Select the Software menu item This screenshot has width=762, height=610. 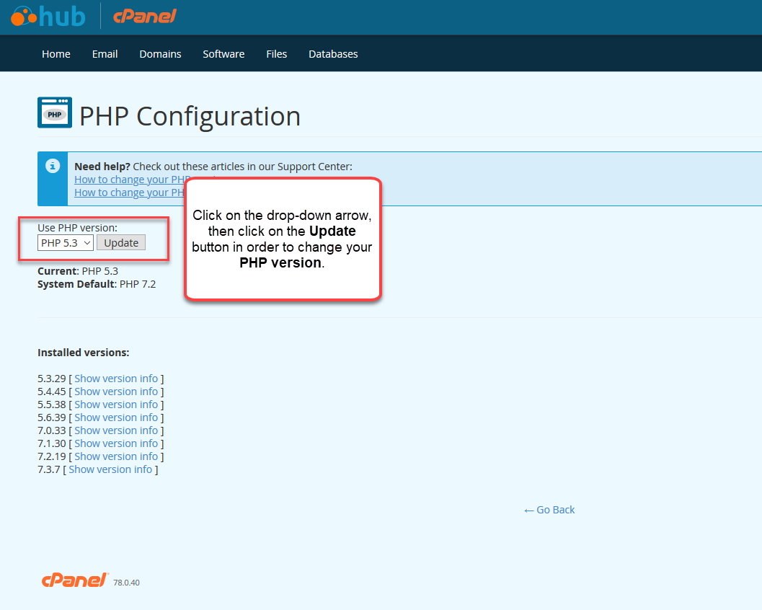pyautogui.click(x=223, y=54)
